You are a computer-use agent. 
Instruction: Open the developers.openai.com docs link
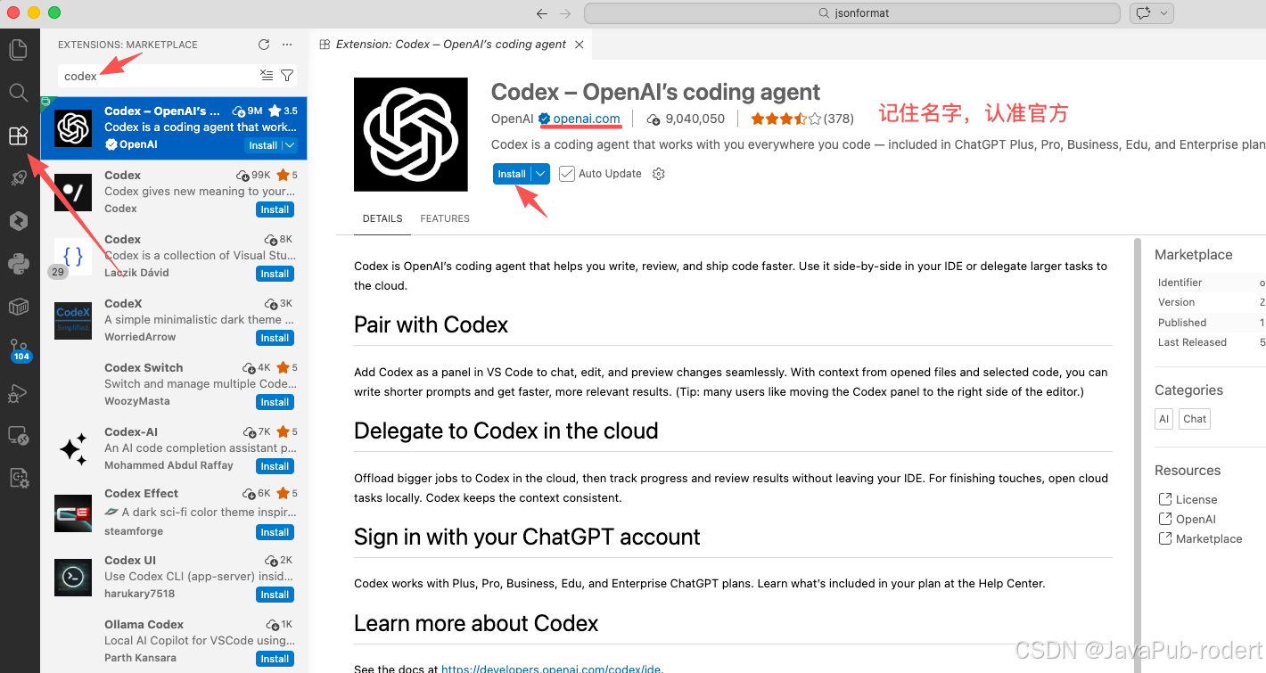point(553,669)
